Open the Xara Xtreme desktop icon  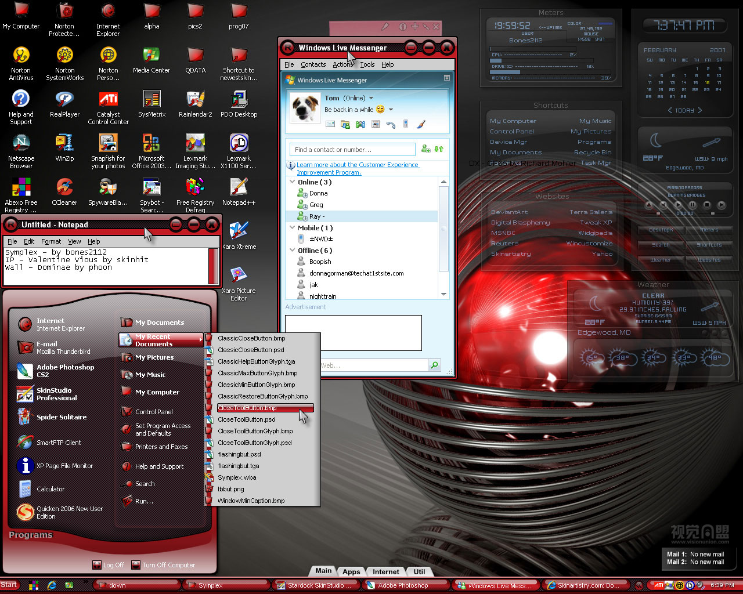pyautogui.click(x=239, y=236)
